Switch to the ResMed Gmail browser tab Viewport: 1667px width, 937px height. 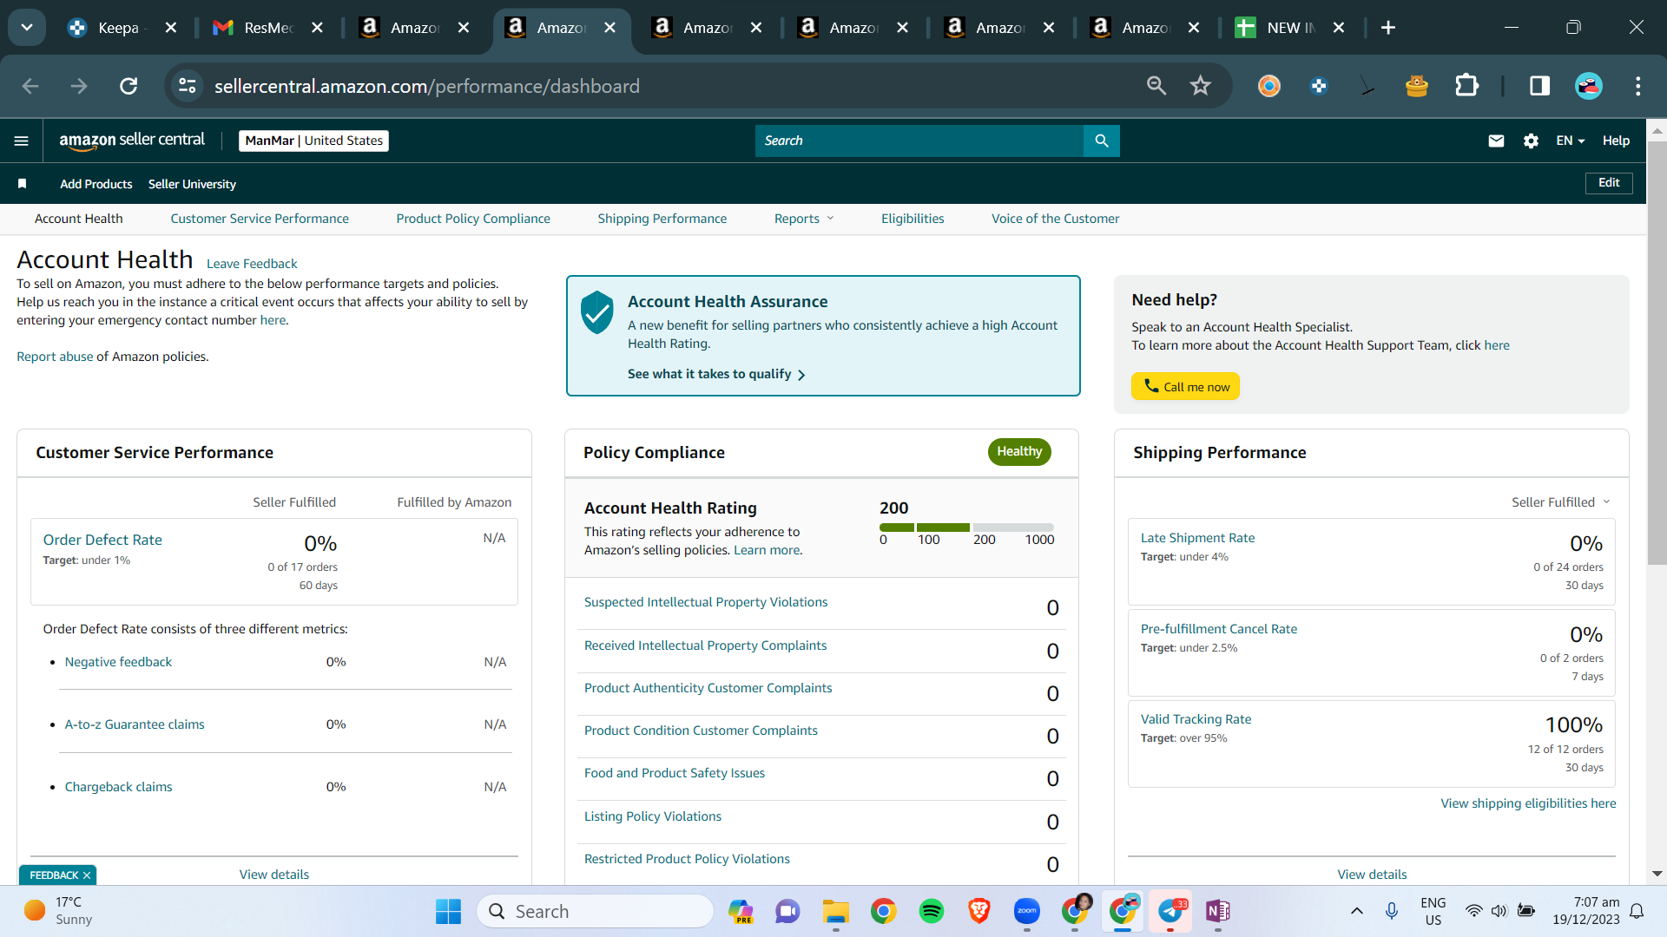pos(268,28)
